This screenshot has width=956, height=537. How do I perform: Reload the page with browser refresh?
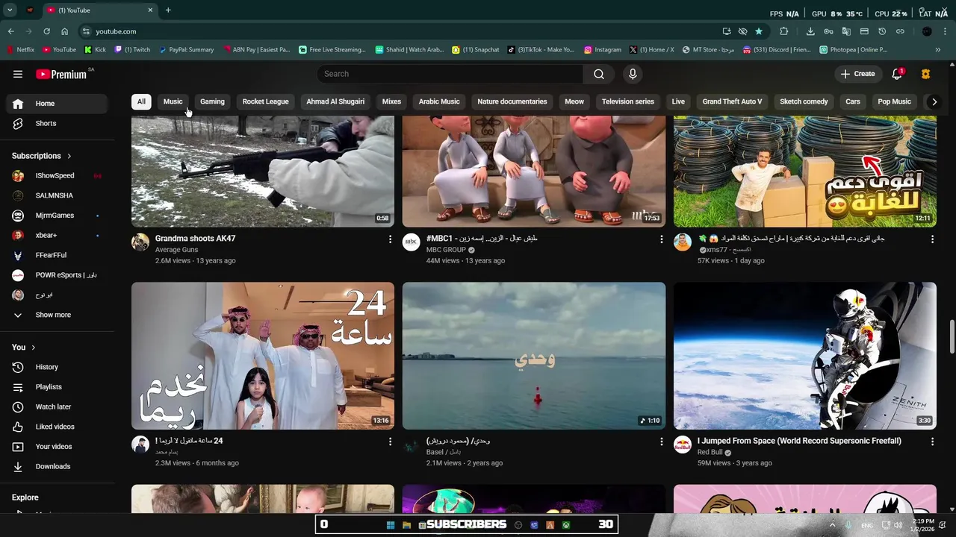pyautogui.click(x=46, y=31)
